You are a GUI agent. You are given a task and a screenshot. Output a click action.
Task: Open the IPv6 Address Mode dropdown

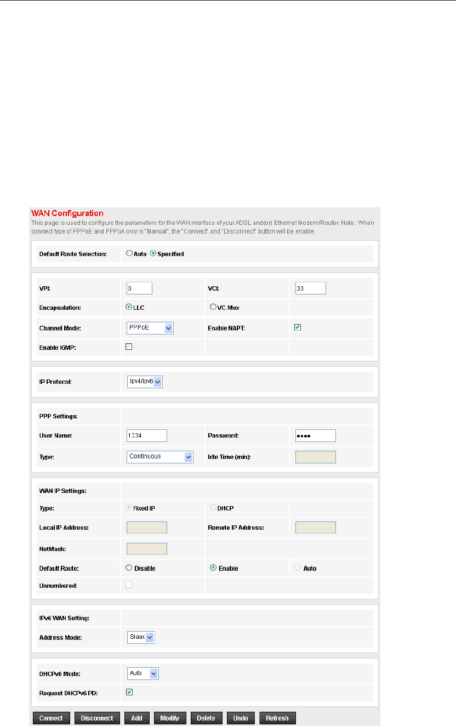coord(141,637)
